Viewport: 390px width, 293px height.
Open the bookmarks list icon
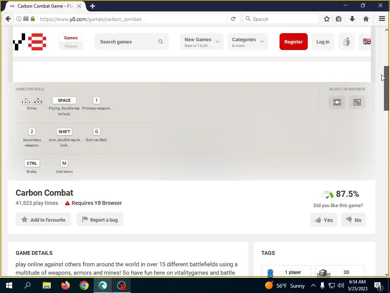click(x=339, y=19)
